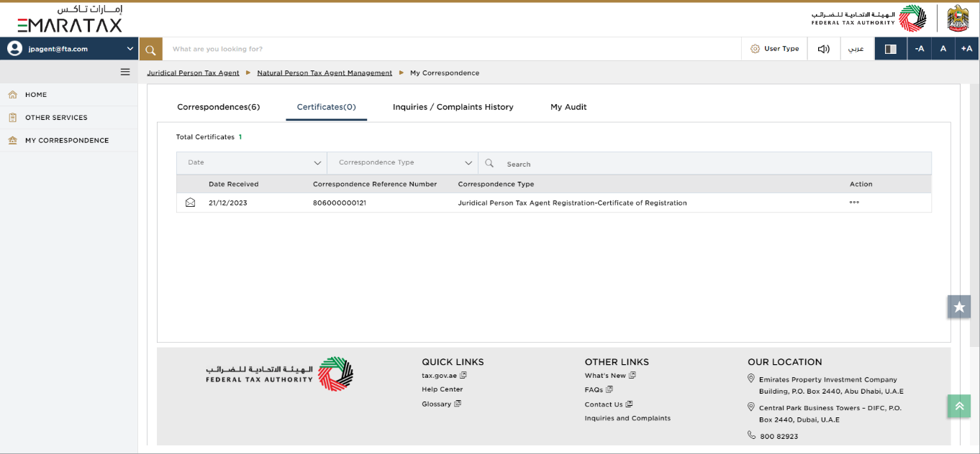Expand the Correspondence Type filter dropdown
The width and height of the screenshot is (980, 454).
(x=402, y=163)
